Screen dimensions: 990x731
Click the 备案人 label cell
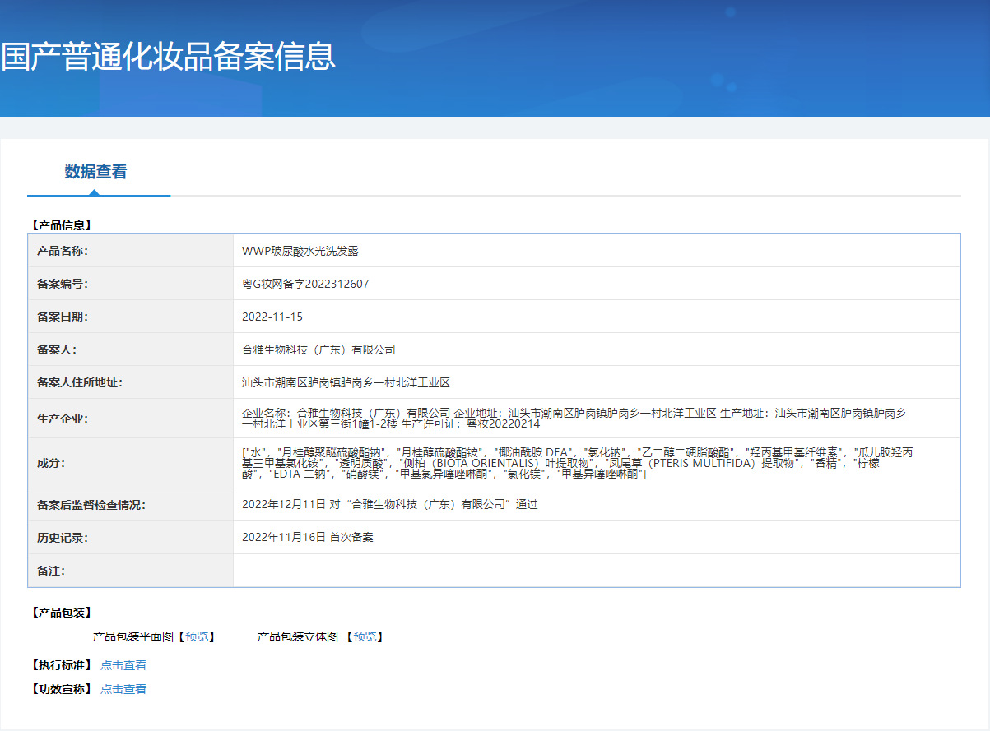click(131, 349)
